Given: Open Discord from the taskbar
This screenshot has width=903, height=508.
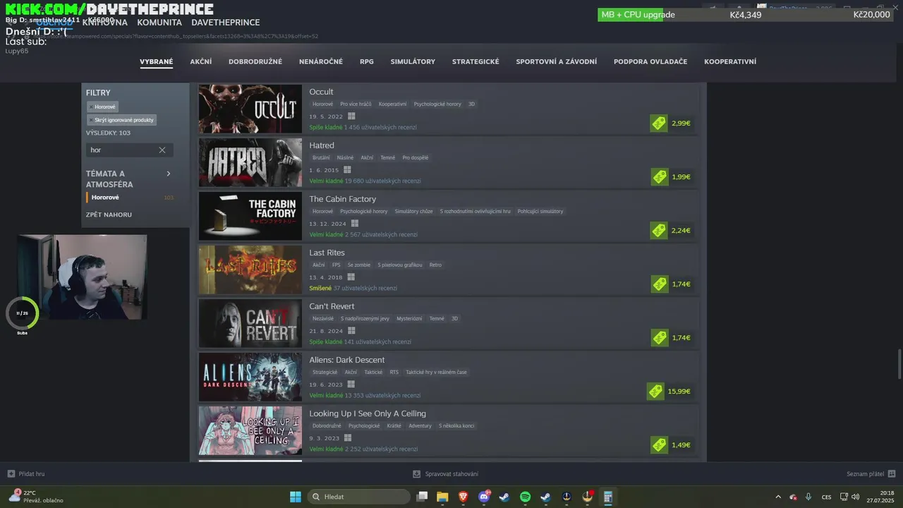Looking at the screenshot, I should click(x=484, y=497).
